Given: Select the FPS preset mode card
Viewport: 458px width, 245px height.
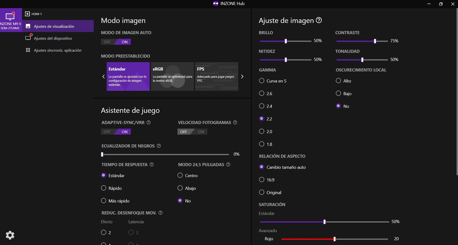Looking at the screenshot, I should 216,76.
